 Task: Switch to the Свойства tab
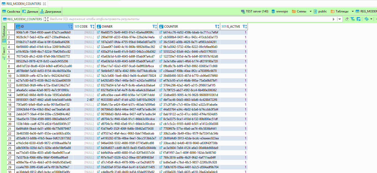pos(11,11)
